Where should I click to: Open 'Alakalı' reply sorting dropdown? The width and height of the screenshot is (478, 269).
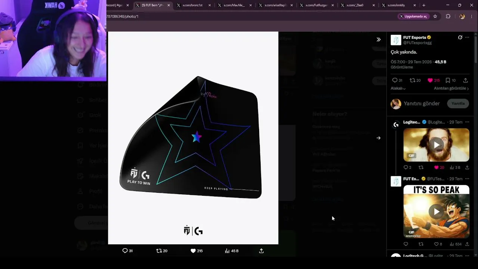pyautogui.click(x=398, y=89)
